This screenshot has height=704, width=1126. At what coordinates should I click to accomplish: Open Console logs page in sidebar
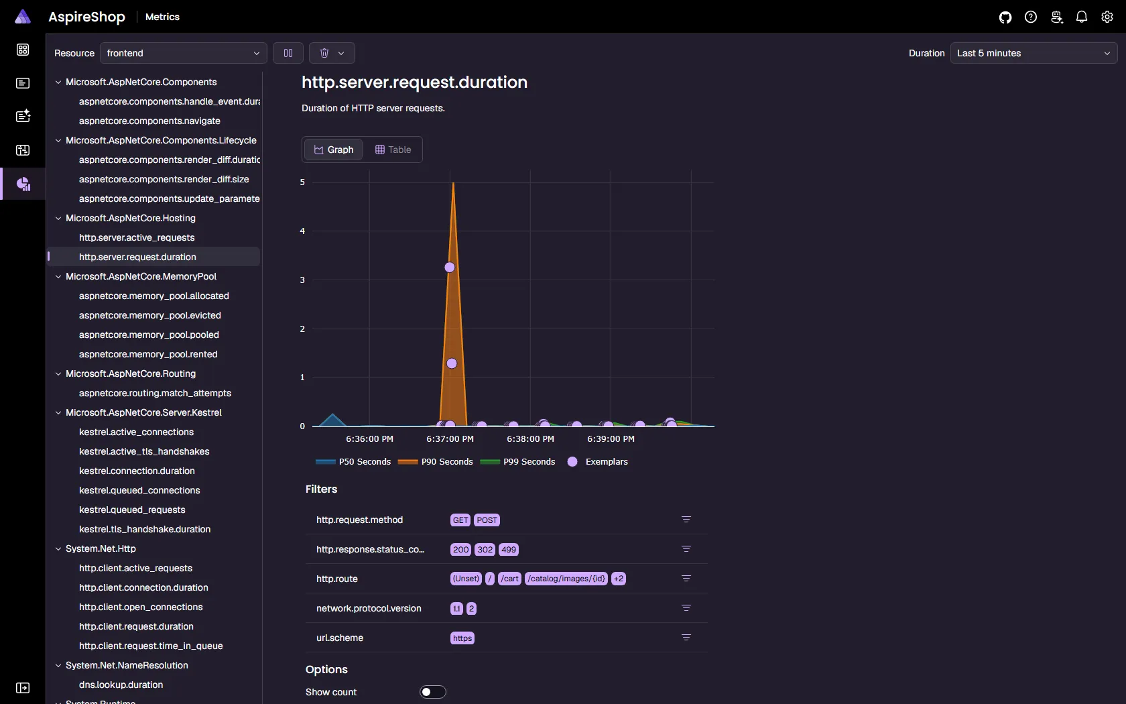tap(23, 83)
